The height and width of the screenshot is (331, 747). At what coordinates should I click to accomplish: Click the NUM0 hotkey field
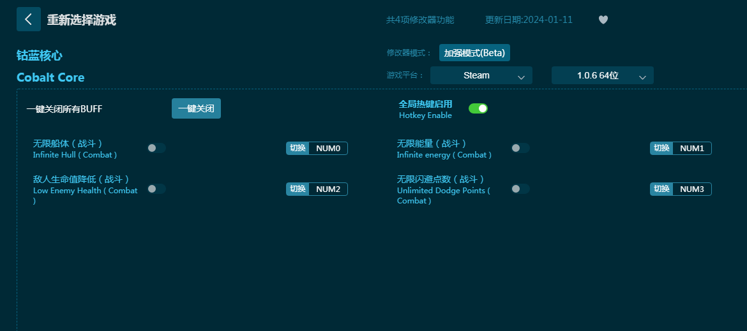coord(328,149)
